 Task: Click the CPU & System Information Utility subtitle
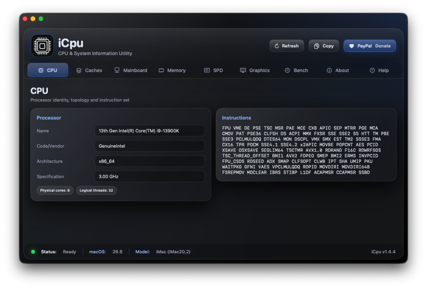pyautogui.click(x=95, y=54)
